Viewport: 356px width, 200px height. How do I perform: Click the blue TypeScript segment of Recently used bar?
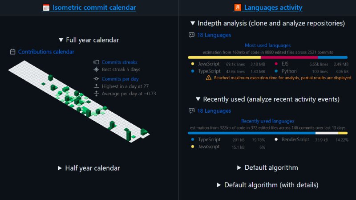click(x=251, y=133)
